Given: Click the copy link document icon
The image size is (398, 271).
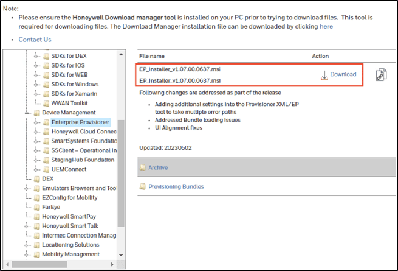Looking at the screenshot, I should pos(381,75).
